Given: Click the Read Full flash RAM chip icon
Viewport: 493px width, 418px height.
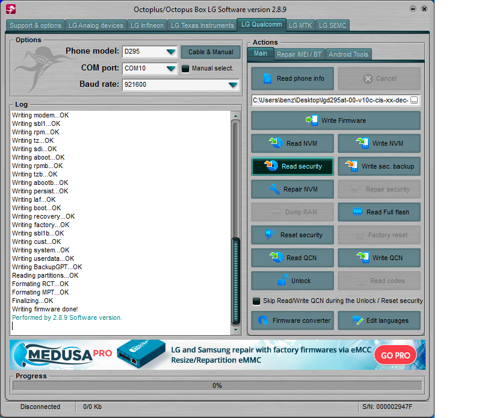Looking at the screenshot, I should (358, 211).
